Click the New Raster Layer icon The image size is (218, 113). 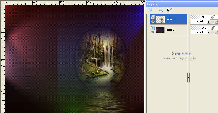pyautogui.click(x=150, y=10)
